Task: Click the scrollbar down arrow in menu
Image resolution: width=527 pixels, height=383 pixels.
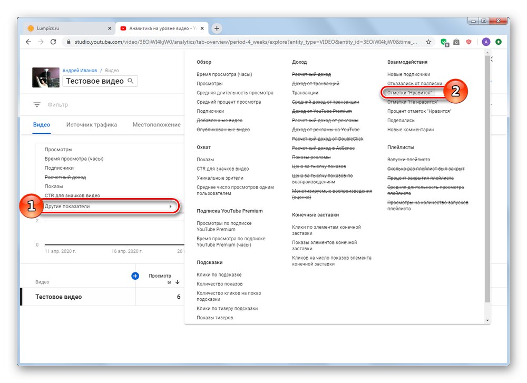Action: (487, 320)
